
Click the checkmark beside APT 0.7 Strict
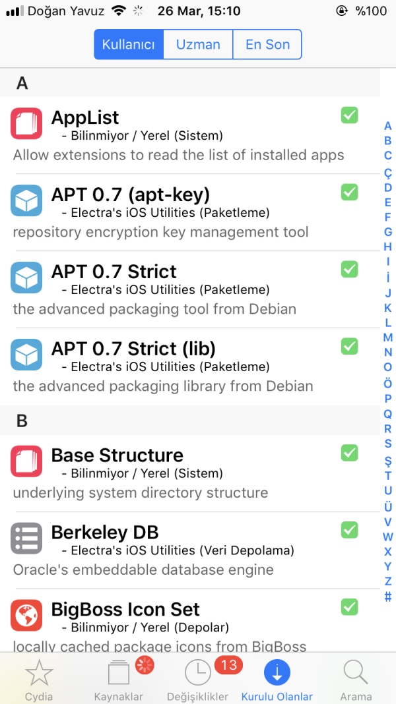(349, 269)
